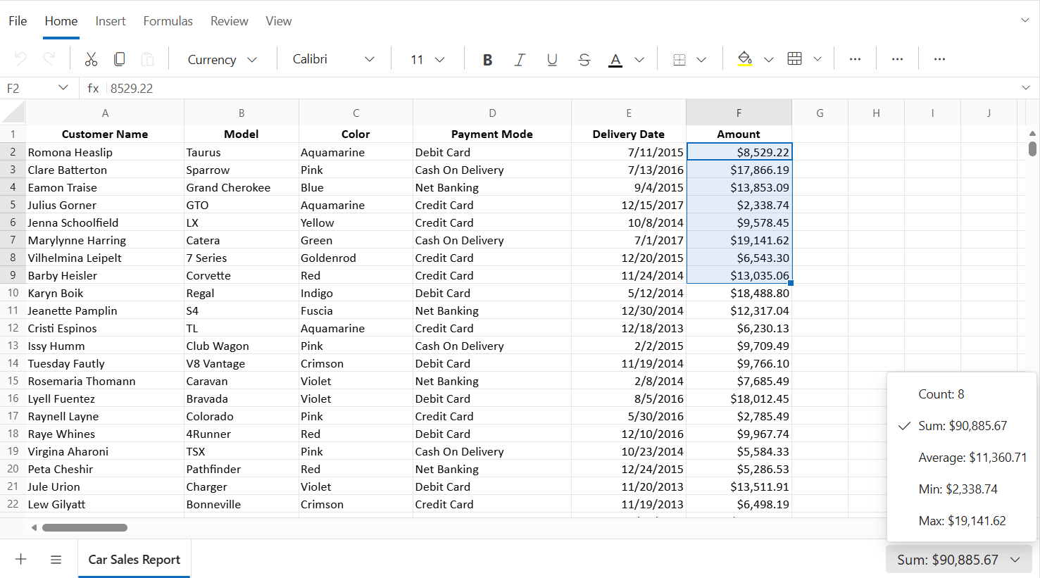
Task: Open the Currency number format dropdown
Action: tap(222, 60)
